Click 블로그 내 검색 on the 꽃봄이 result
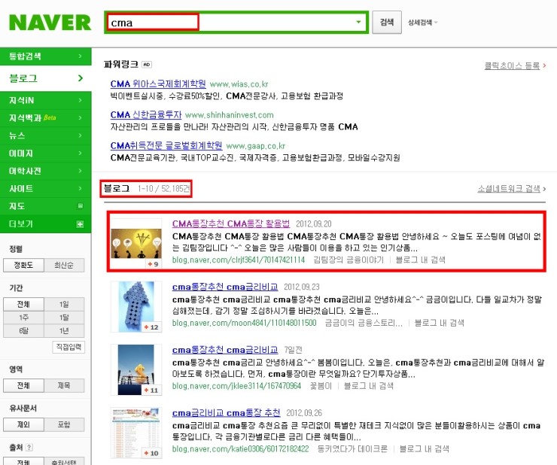557x465 pixels. (x=369, y=386)
